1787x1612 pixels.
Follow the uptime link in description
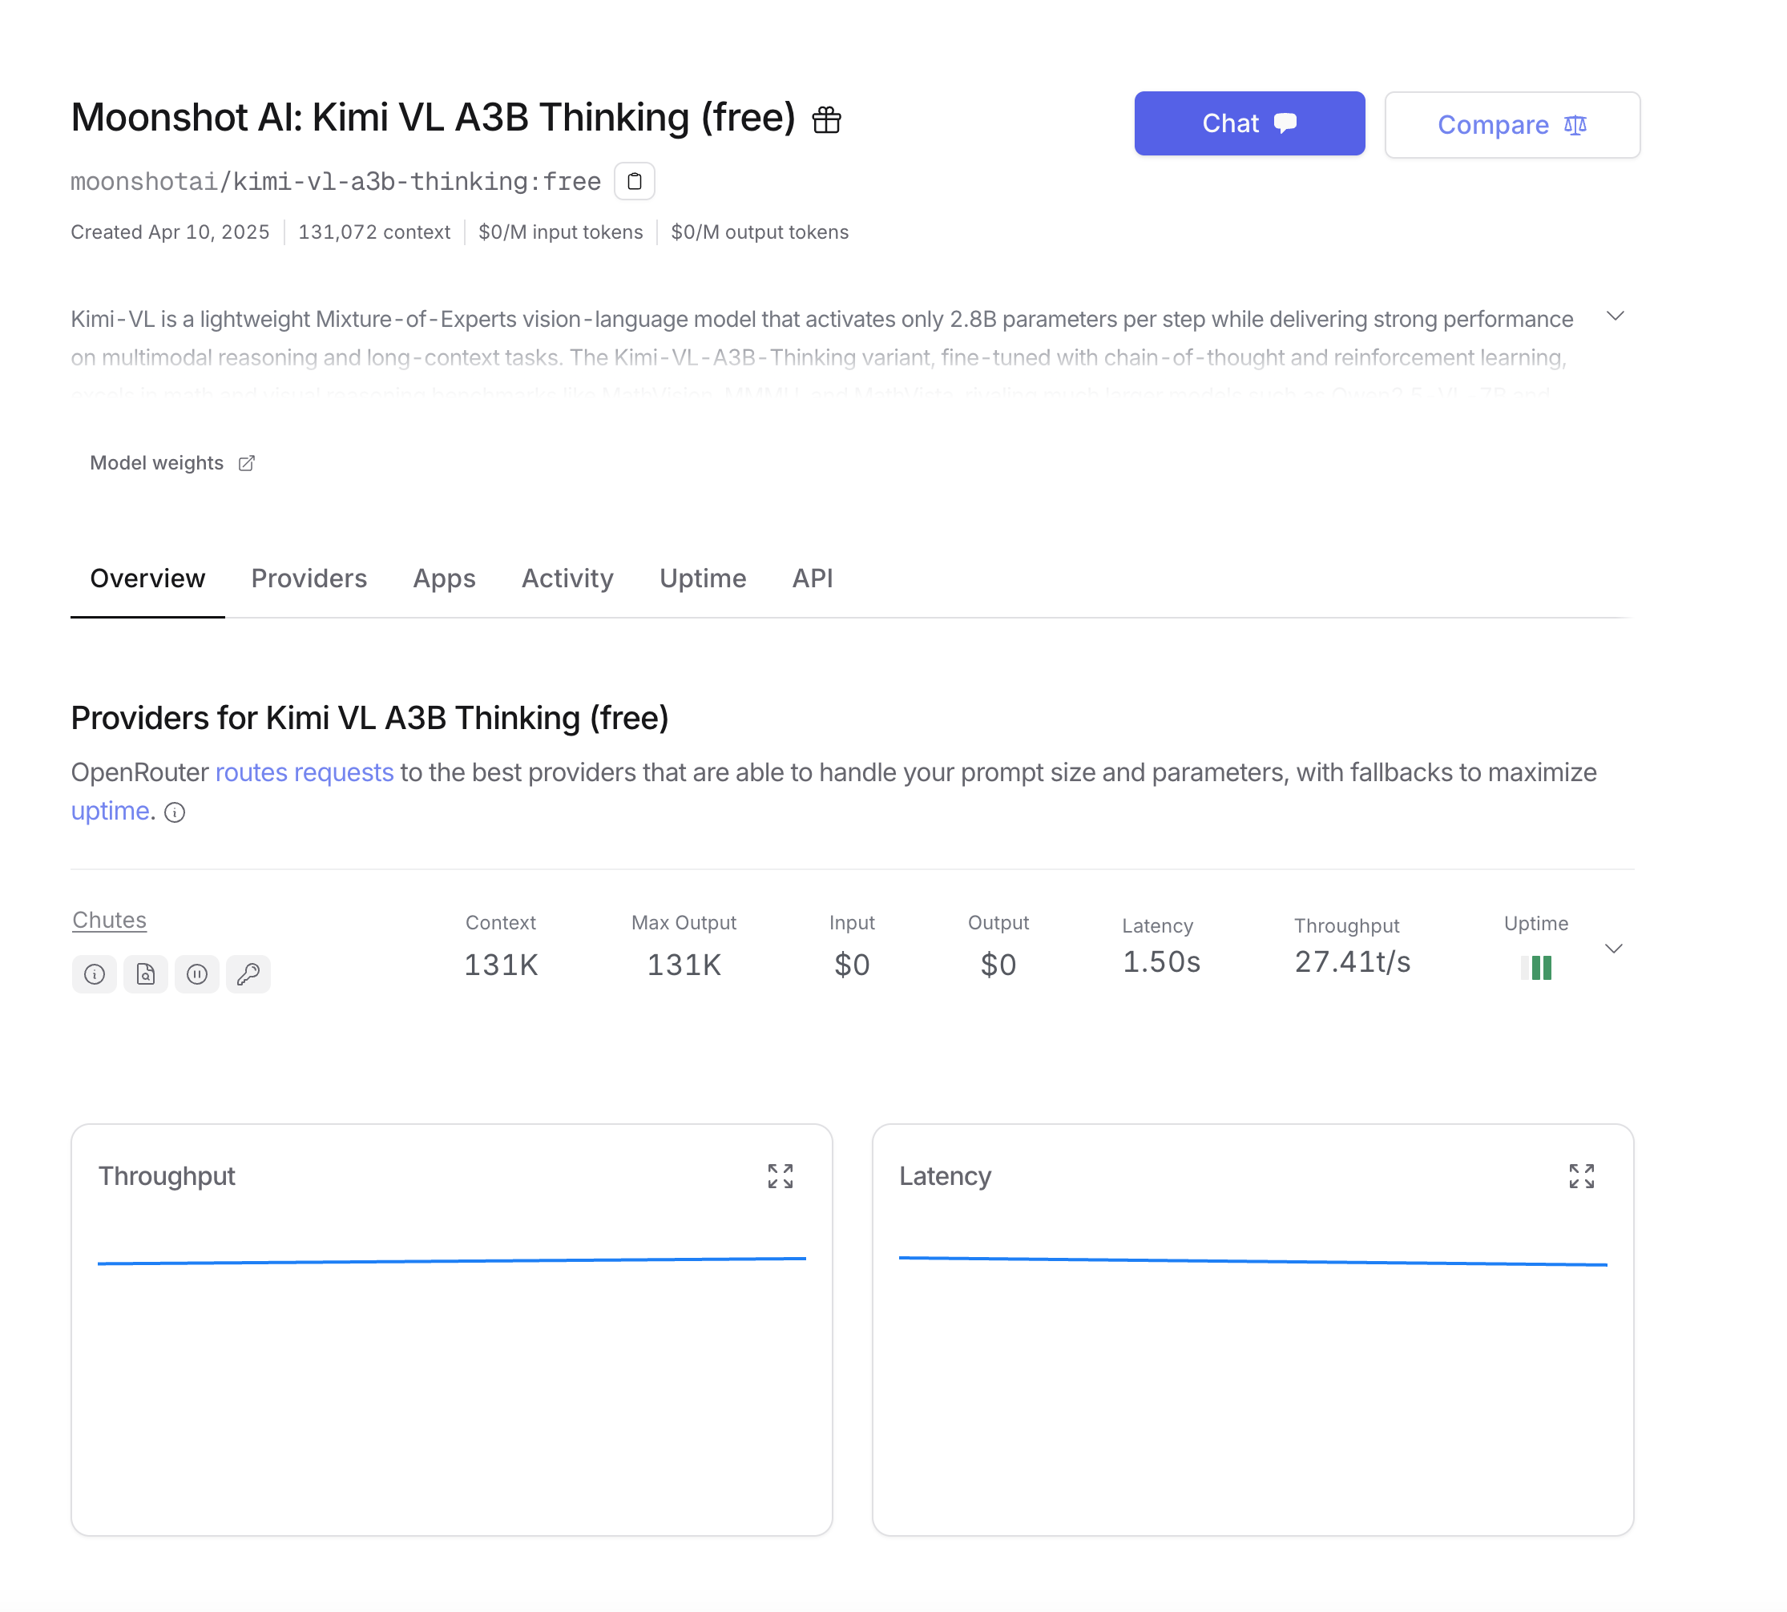(x=110, y=812)
